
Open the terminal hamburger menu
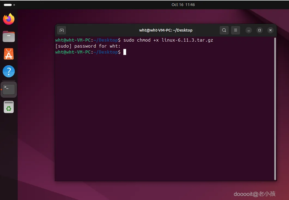235,30
